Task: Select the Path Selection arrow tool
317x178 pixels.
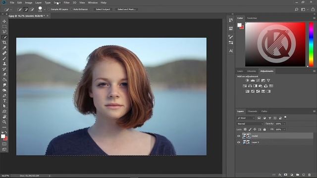Action: [x=4, y=106]
